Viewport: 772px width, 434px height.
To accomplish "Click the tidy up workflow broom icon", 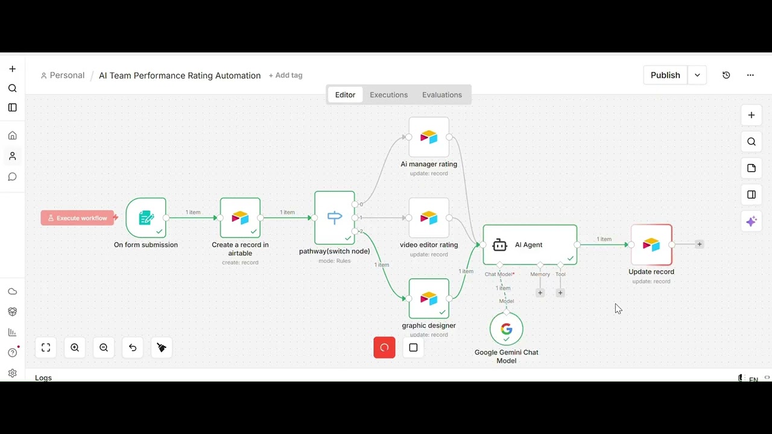I will point(162,347).
